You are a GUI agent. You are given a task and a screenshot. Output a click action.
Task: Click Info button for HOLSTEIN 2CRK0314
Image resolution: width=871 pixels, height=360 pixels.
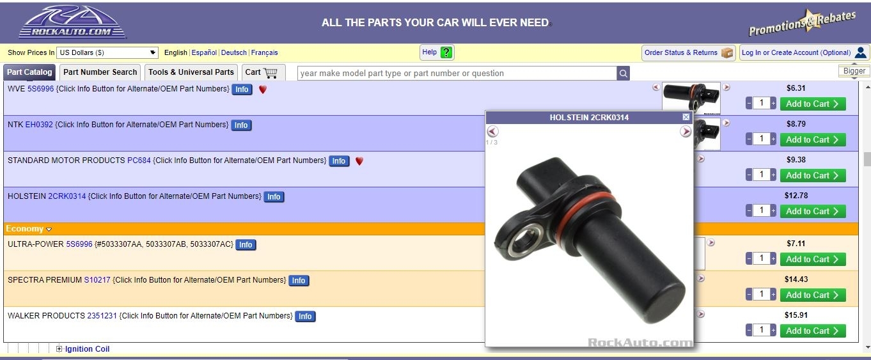coord(274,197)
